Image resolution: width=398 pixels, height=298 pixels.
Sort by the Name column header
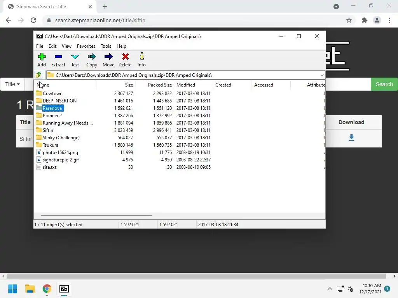tap(65, 85)
